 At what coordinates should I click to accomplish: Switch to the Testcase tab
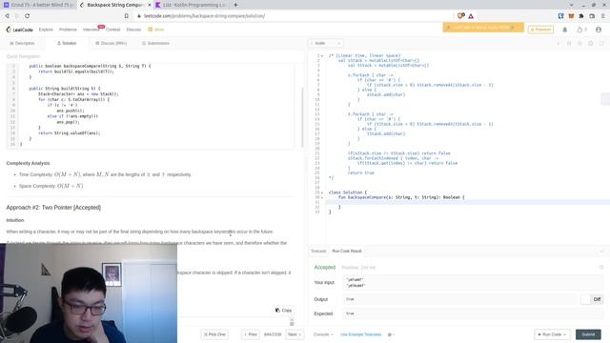pos(318,252)
